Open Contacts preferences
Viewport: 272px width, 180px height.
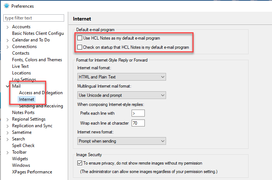[x=21, y=53]
